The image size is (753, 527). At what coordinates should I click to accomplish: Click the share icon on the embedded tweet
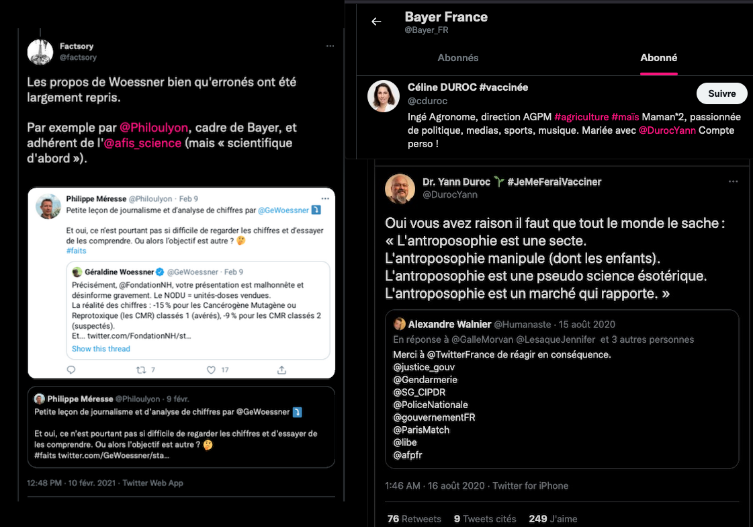(281, 370)
